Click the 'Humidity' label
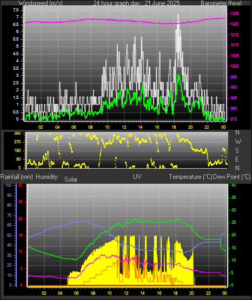Image resolution: width=252 pixels, height=300 pixels. point(47,177)
